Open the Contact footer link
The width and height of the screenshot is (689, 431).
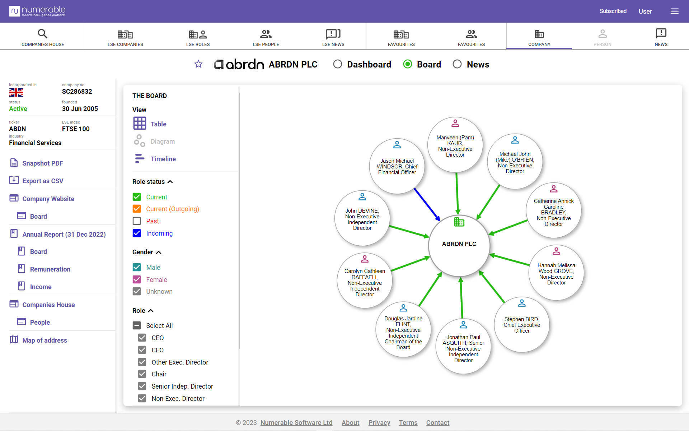(x=437, y=422)
